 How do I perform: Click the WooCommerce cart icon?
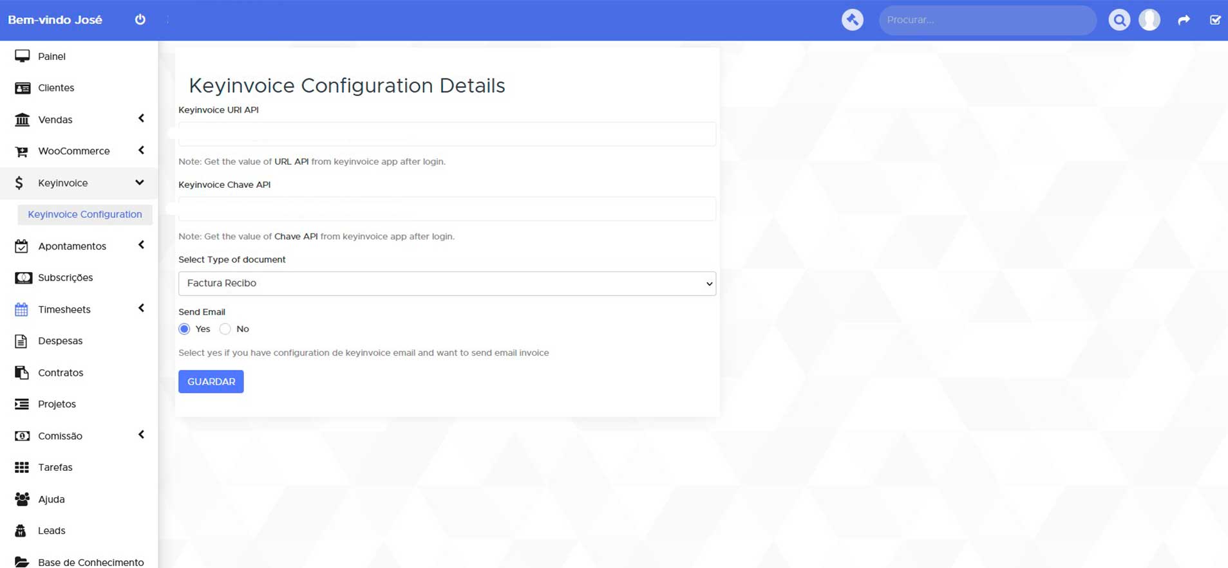[22, 151]
